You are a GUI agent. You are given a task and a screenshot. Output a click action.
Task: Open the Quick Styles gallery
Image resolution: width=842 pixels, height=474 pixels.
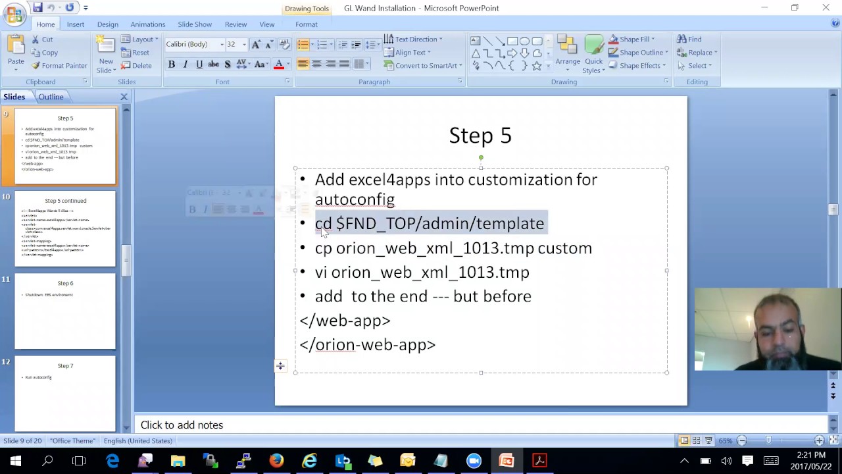(593, 55)
